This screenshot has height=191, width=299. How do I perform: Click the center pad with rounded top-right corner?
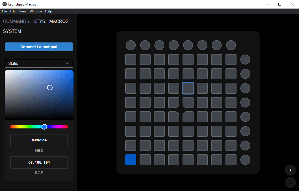tap(173, 117)
